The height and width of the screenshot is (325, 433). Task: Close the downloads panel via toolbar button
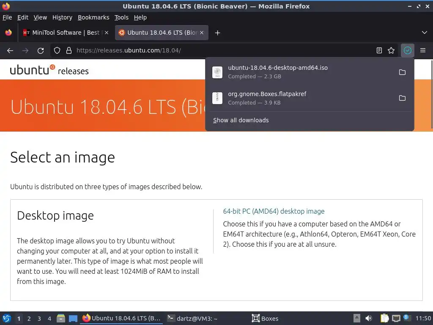pos(407,50)
